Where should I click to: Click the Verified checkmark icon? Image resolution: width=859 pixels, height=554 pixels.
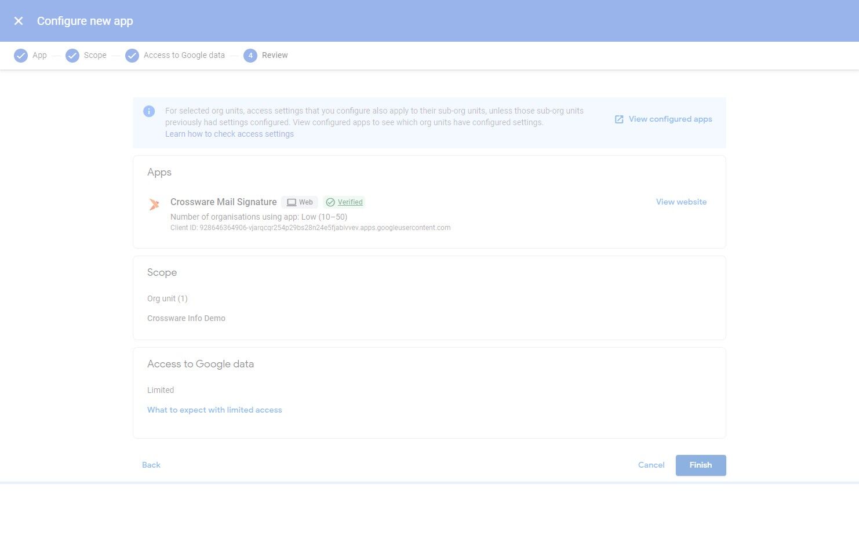(x=330, y=202)
